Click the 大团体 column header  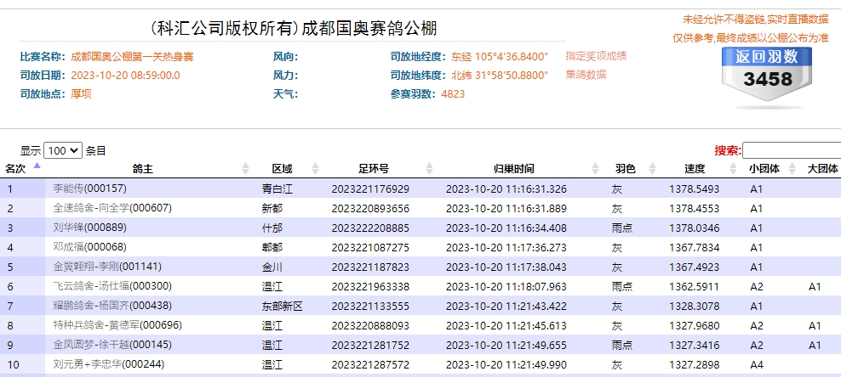point(822,168)
